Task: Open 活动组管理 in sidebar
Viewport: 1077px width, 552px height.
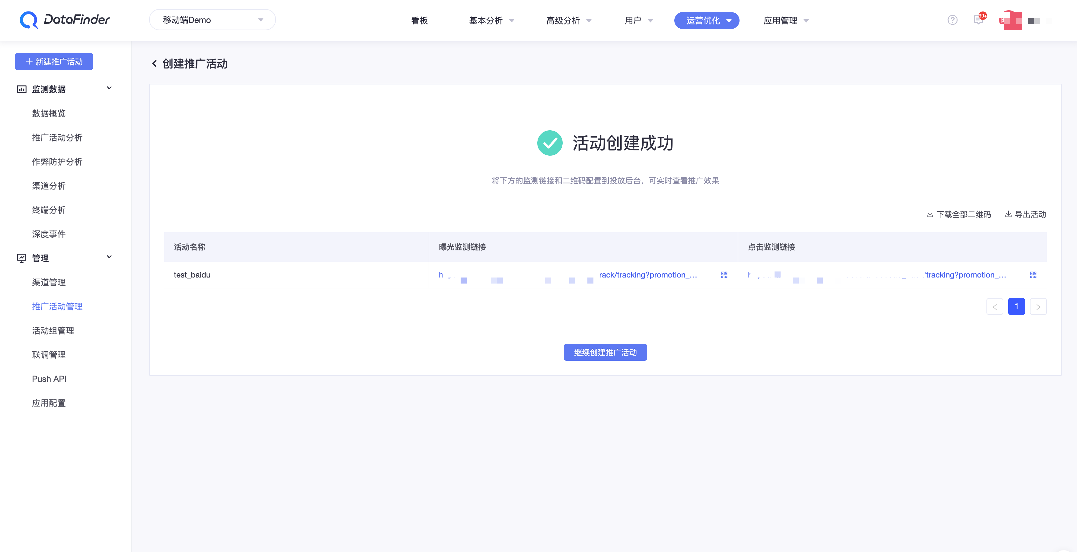Action: pyautogui.click(x=53, y=331)
